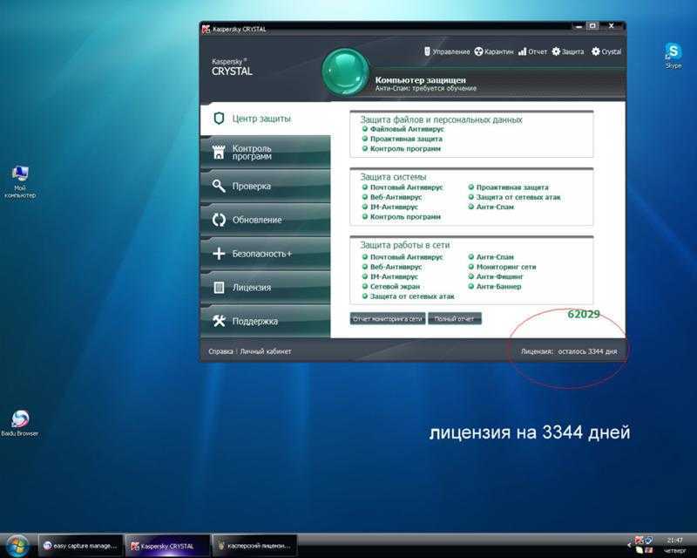
Task: Open the Личный кабинет link
Action: click(266, 351)
